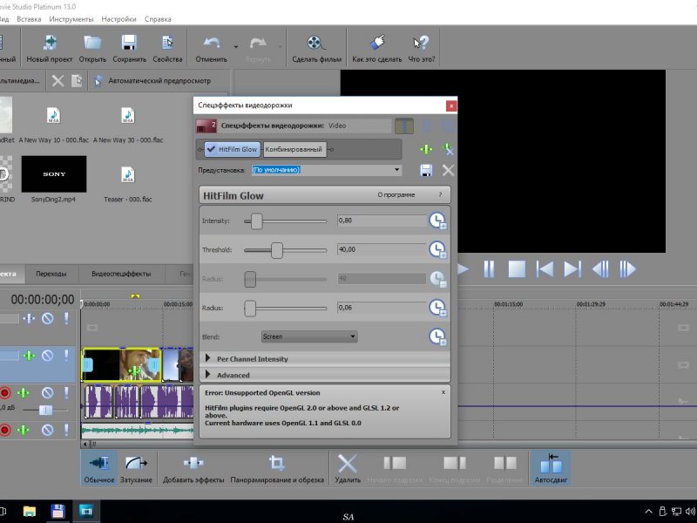
Task: Open the volume icon in system tray
Action: (x=691, y=512)
